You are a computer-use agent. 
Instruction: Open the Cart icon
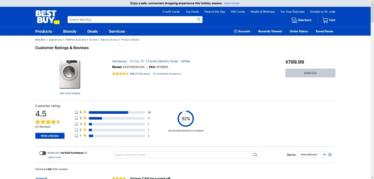pos(325,20)
